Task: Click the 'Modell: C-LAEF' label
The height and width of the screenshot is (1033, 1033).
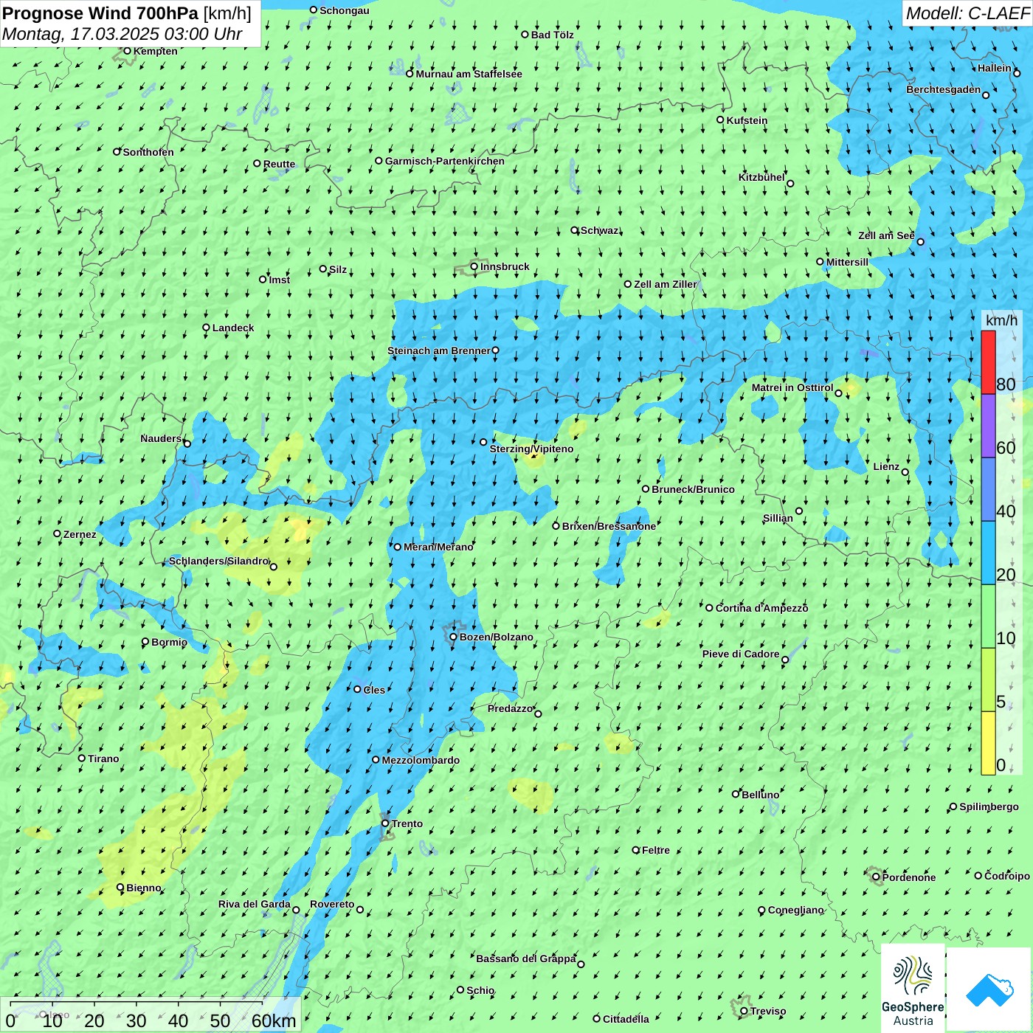Action: 967,13
